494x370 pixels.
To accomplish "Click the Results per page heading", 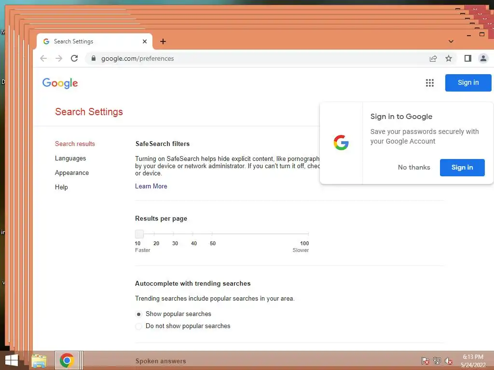I will pos(161,219).
